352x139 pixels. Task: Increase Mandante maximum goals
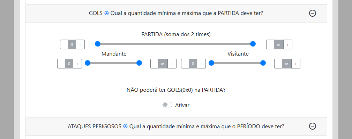pyautogui.click(x=172, y=64)
